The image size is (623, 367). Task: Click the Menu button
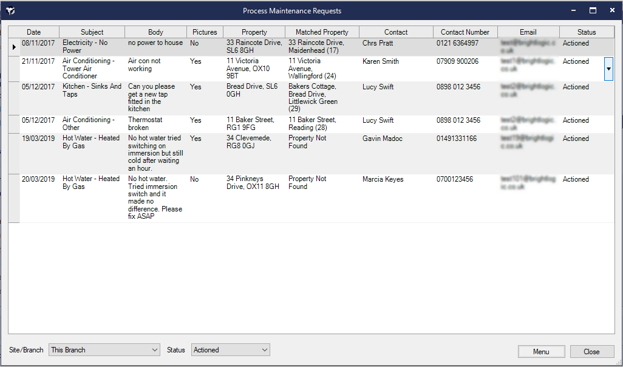pos(541,352)
